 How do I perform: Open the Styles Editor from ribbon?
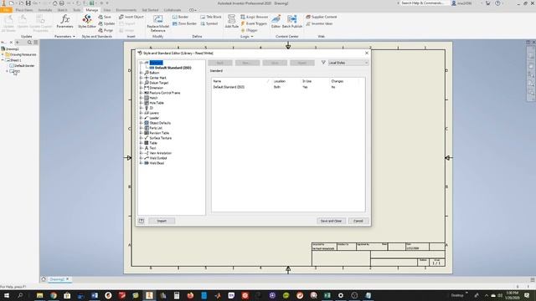[x=87, y=22]
